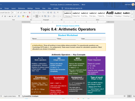Toggle show paragraph marks
Viewport: 135px width, 101px height.
click(58, 13)
